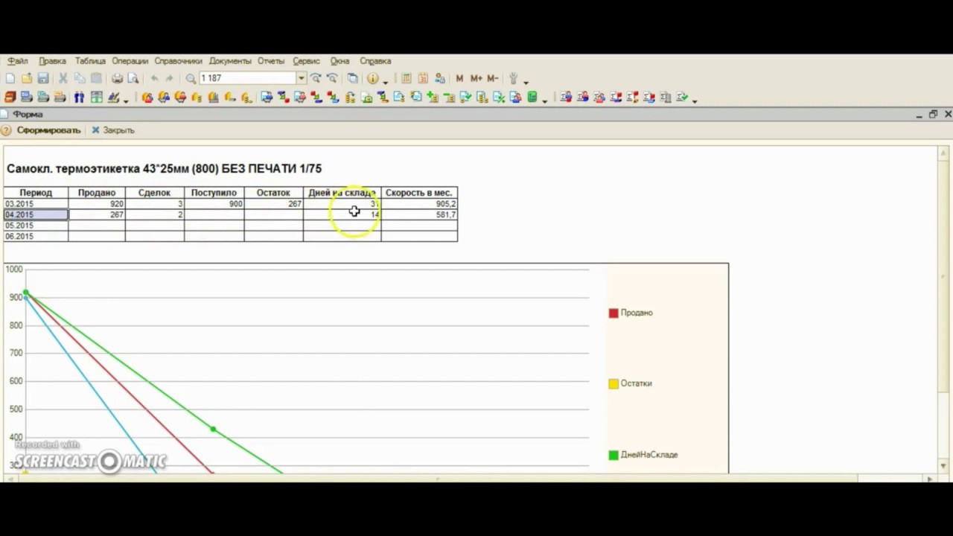Open Print preview icon
Image resolution: width=953 pixels, height=536 pixels.
[x=133, y=78]
